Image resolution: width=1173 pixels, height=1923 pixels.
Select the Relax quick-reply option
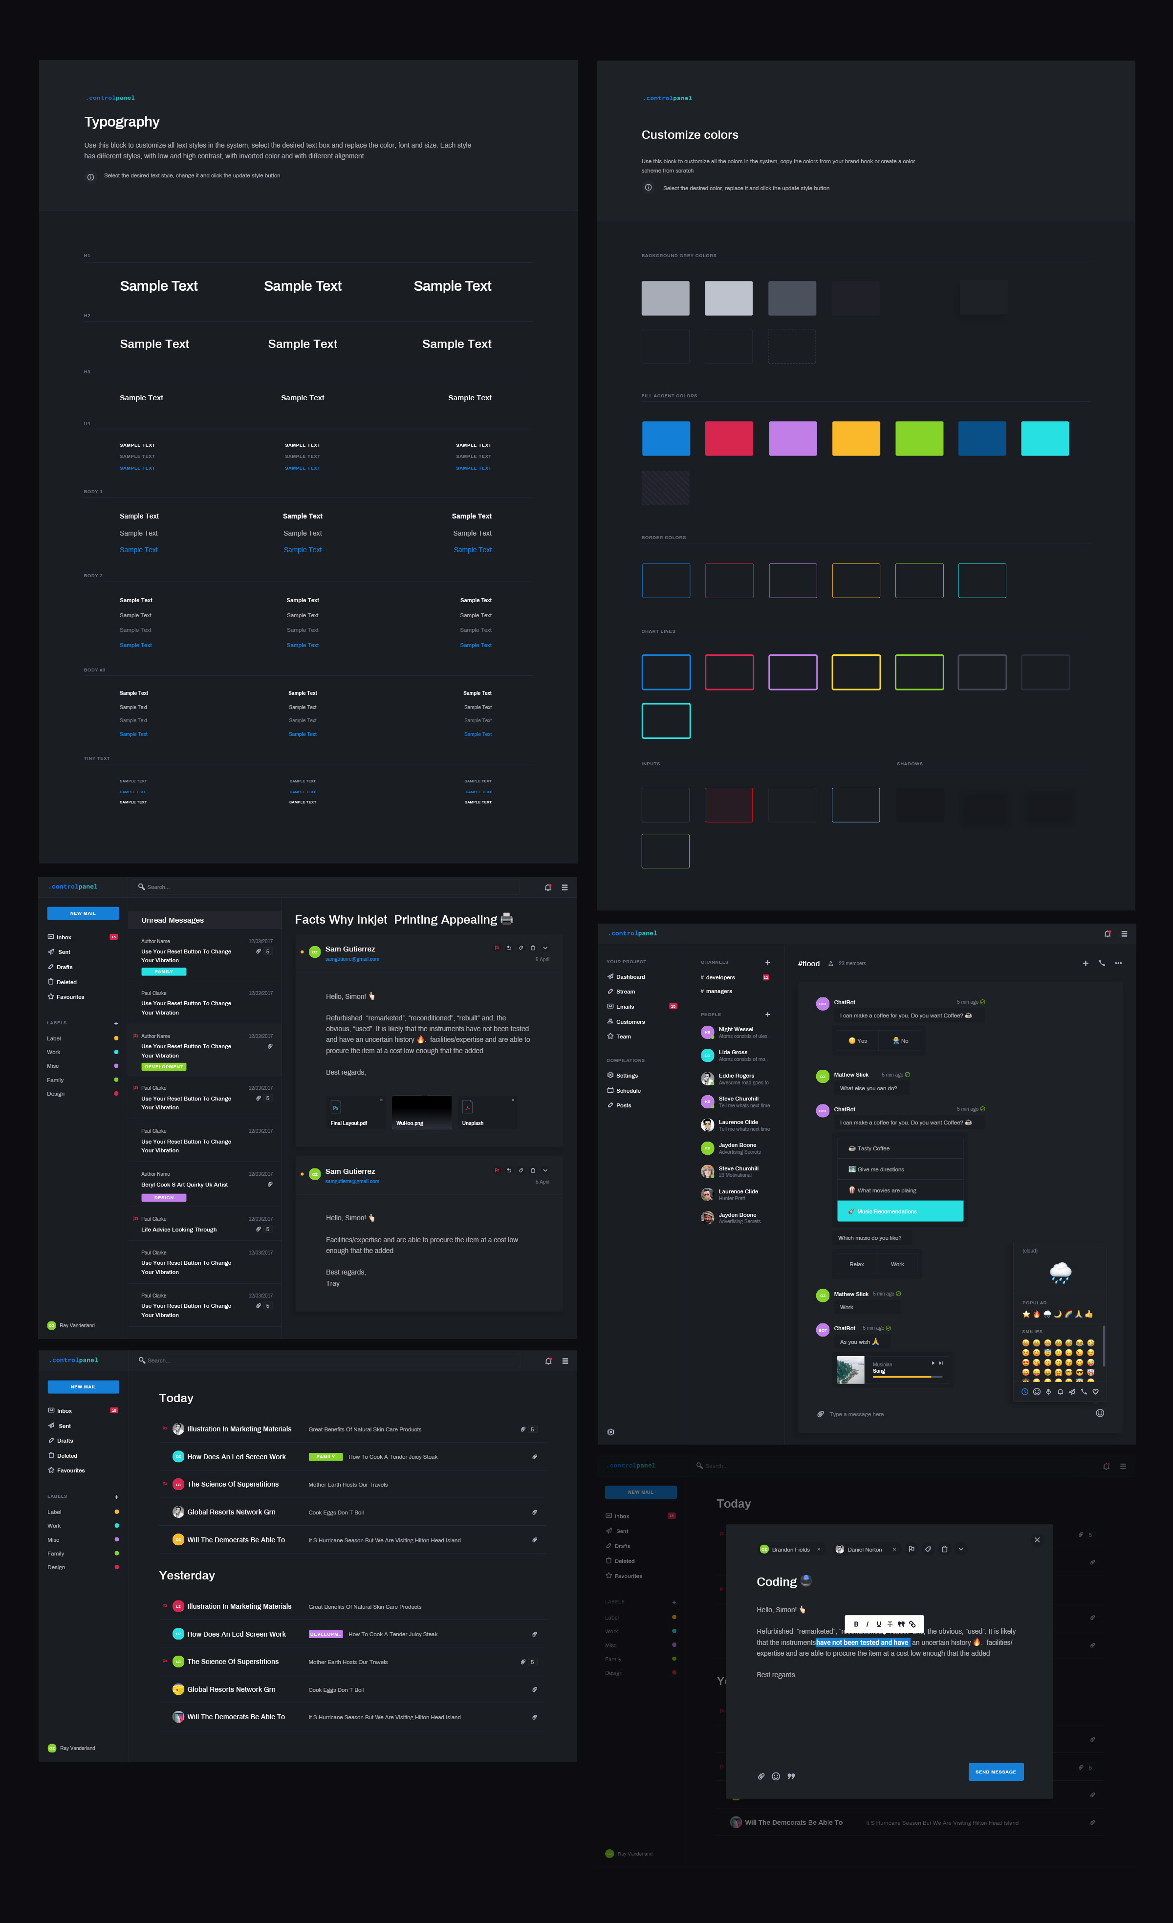point(856,1264)
